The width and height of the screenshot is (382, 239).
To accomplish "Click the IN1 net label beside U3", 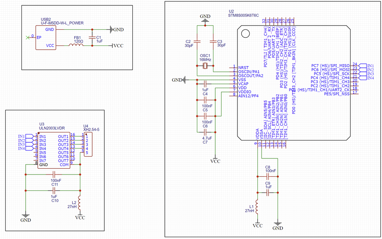I will click(x=25, y=136).
